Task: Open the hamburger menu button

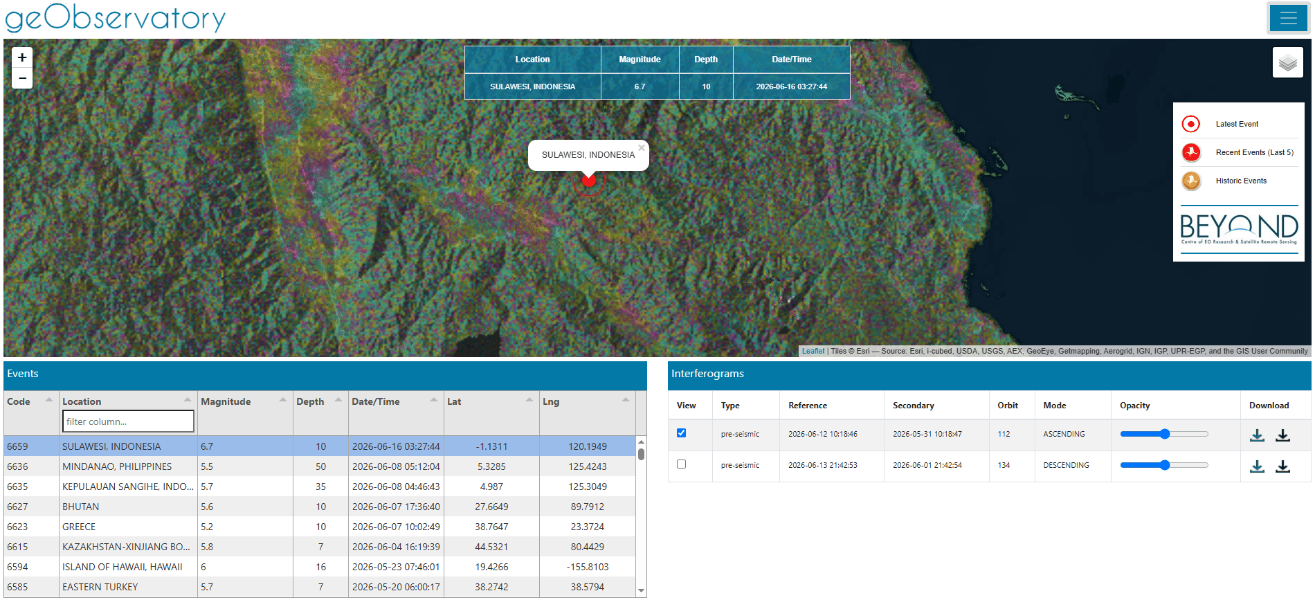Action: click(x=1288, y=18)
